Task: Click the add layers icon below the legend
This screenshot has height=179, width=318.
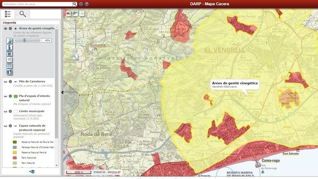Action: tap(32, 172)
